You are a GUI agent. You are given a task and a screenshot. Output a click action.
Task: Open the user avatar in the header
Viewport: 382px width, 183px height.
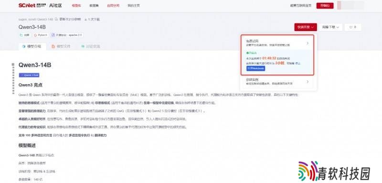coord(350,5)
